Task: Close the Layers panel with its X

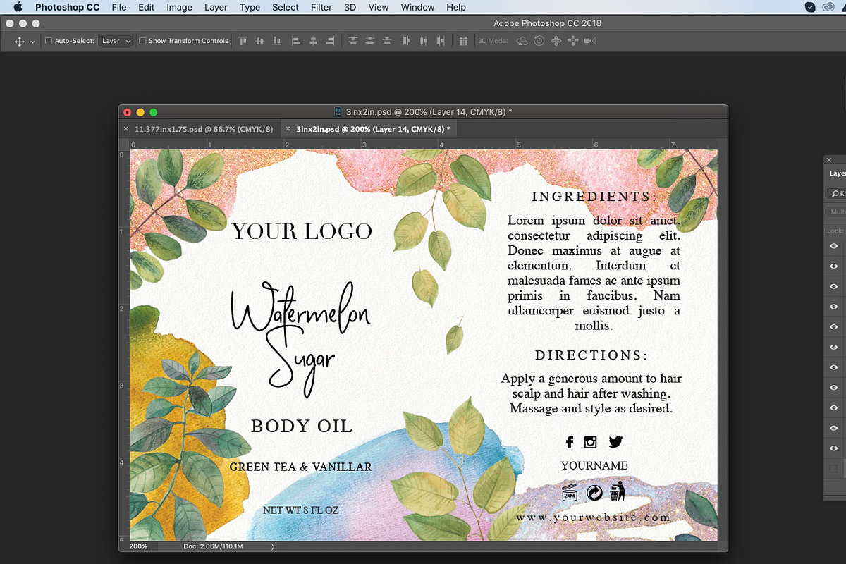Action: 830,160
